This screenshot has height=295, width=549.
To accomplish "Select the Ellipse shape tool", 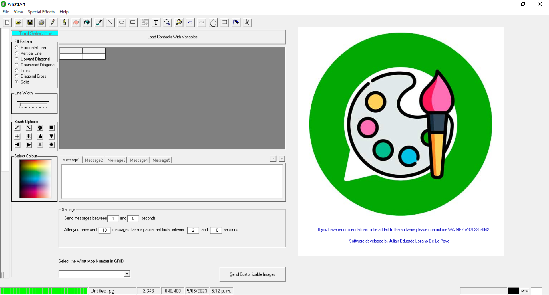I will pyautogui.click(x=122, y=23).
